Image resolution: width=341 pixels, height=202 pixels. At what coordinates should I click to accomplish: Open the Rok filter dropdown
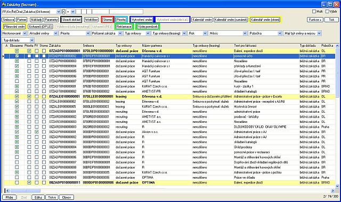coord(205,33)
